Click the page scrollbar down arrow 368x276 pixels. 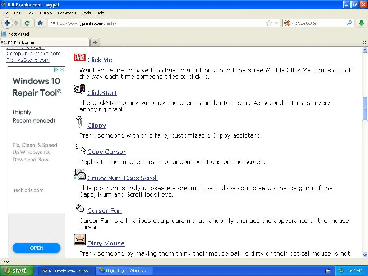(365, 255)
